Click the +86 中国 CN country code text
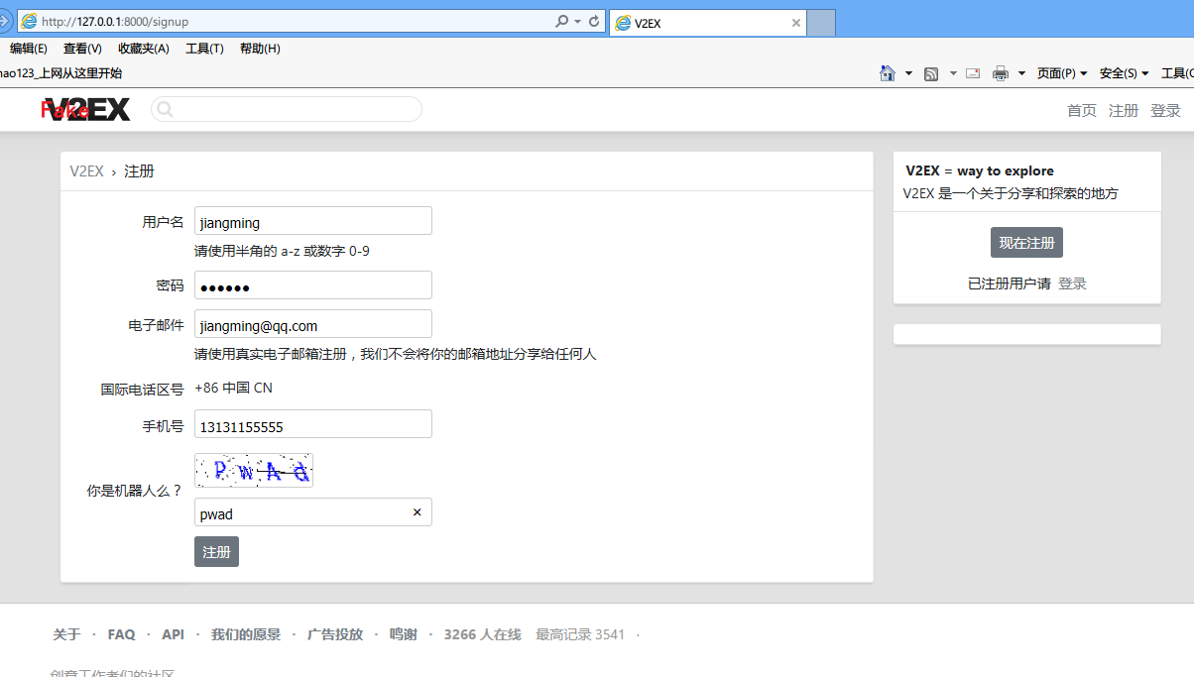Screen dimensions: 1194x677 pos(233,388)
